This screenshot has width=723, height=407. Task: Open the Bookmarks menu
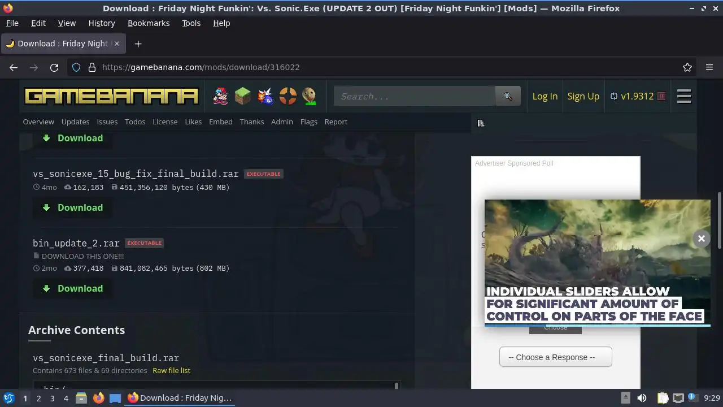point(149,23)
